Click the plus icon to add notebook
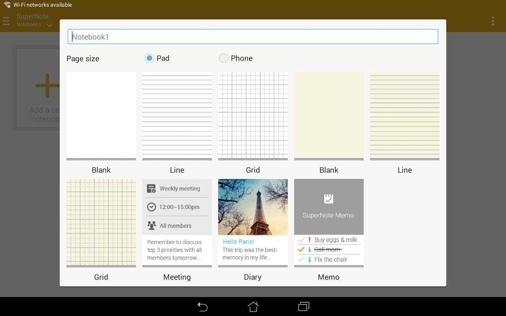 [47, 86]
